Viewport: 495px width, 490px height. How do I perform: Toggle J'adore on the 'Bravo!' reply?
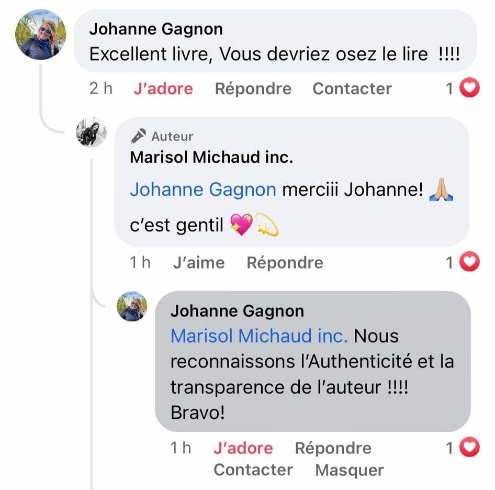pos(243,448)
